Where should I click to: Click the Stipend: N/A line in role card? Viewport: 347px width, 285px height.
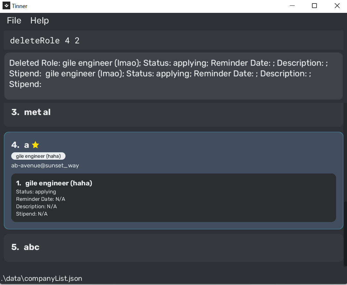pyautogui.click(x=32, y=214)
